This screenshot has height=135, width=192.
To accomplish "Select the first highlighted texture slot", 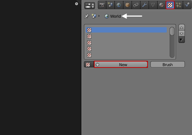I will [126, 30].
